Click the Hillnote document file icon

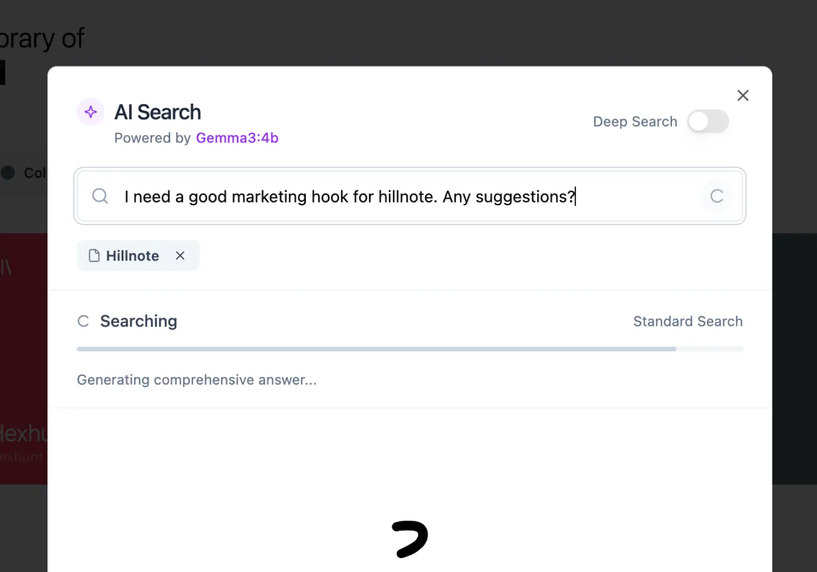tap(94, 256)
